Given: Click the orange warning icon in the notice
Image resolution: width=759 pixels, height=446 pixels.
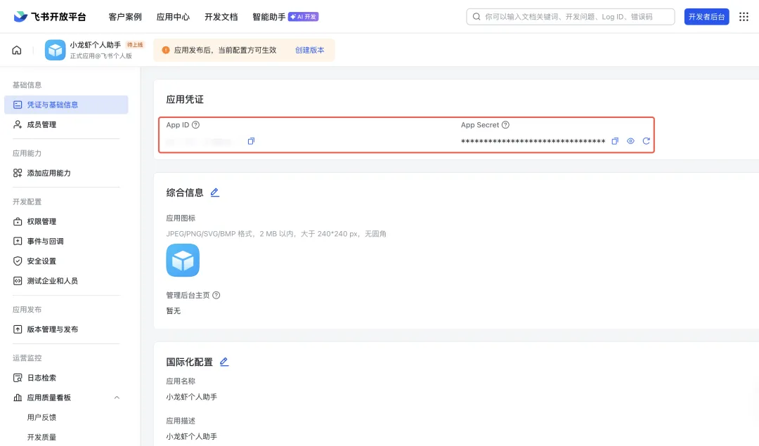Looking at the screenshot, I should [x=166, y=50].
